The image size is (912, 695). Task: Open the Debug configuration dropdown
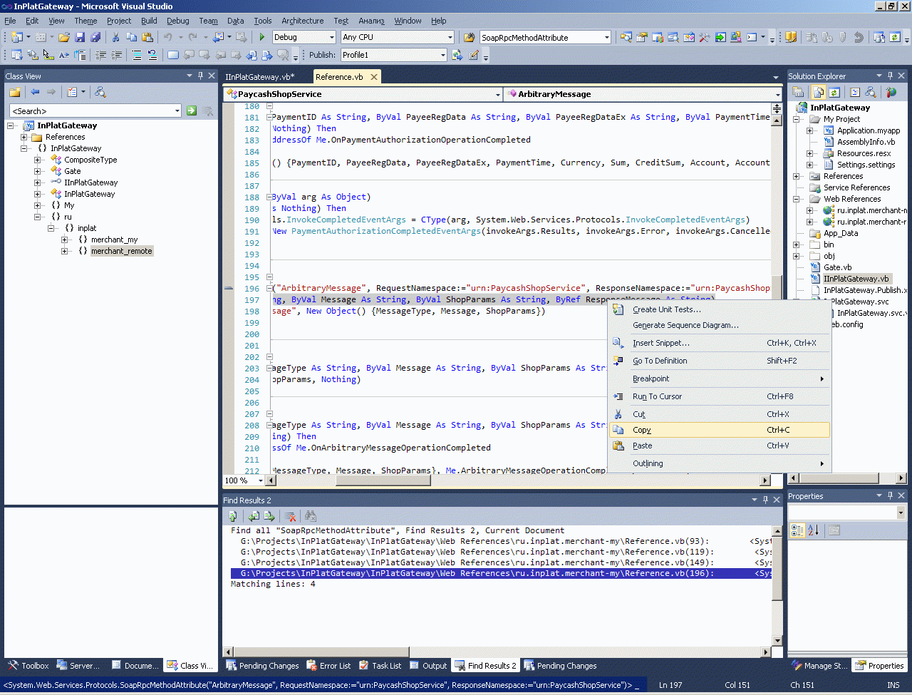click(x=331, y=37)
